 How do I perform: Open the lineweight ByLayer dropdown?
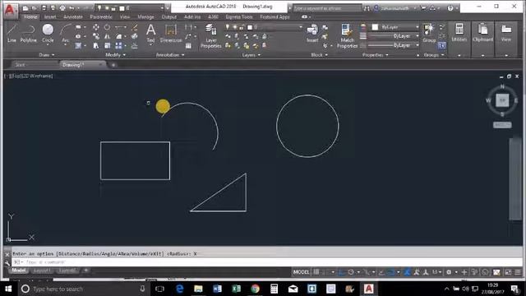394,36
